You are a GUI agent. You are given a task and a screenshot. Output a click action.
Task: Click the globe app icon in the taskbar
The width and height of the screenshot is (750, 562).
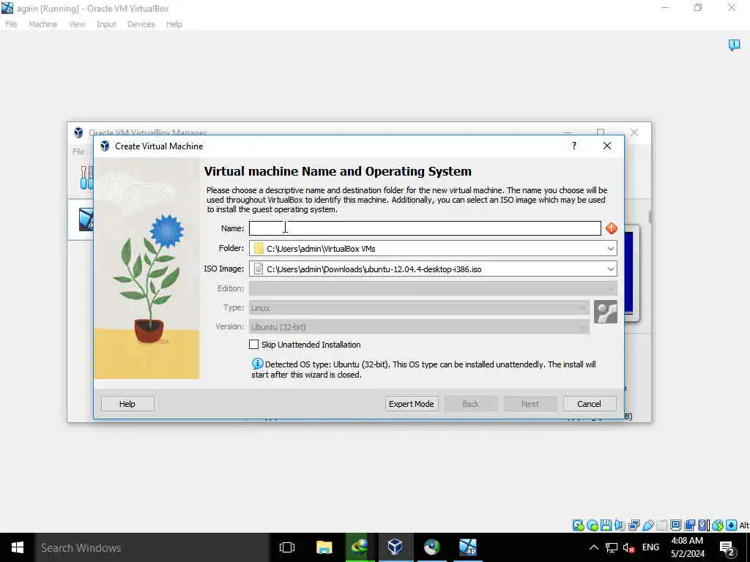point(431,547)
